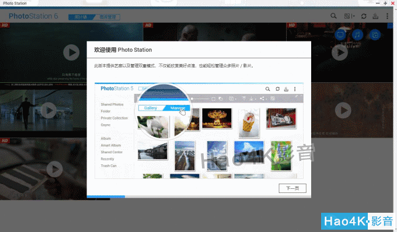Switch to the gallery mode tab
Viewport: 397px width, 232px height.
pyautogui.click(x=81, y=17)
